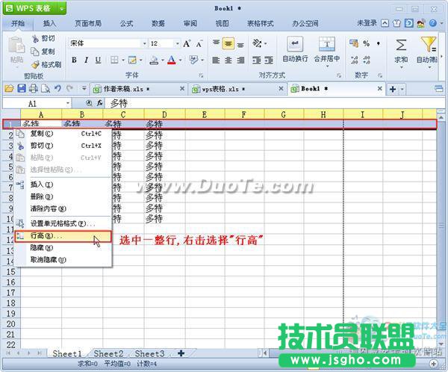Screen dimensions: 448x372
Task: Open the new tab plus dropdown arrow
Action: pos(402,89)
